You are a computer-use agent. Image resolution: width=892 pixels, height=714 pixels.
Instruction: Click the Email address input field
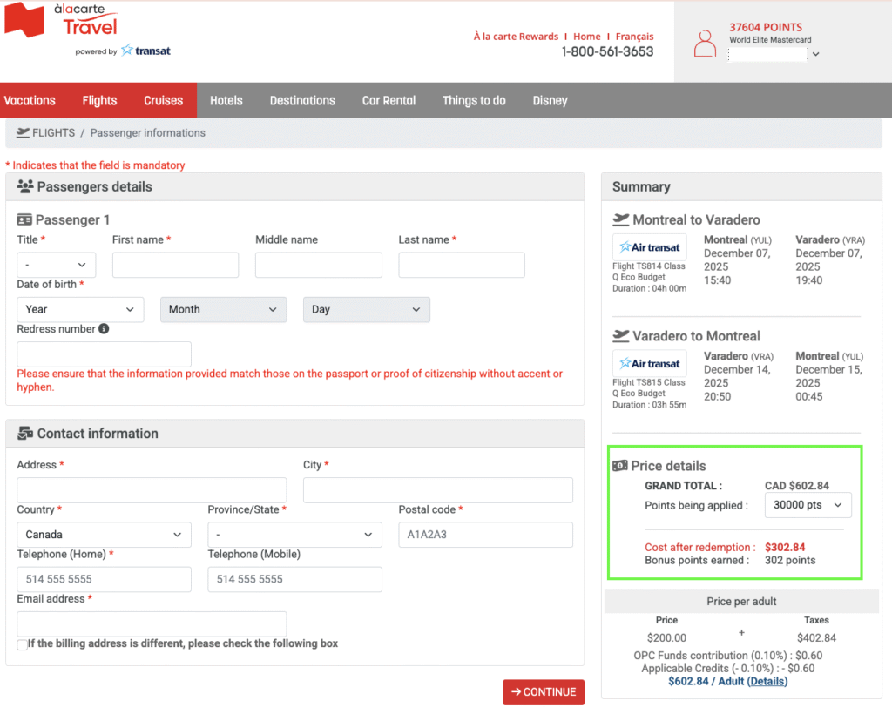click(x=152, y=623)
